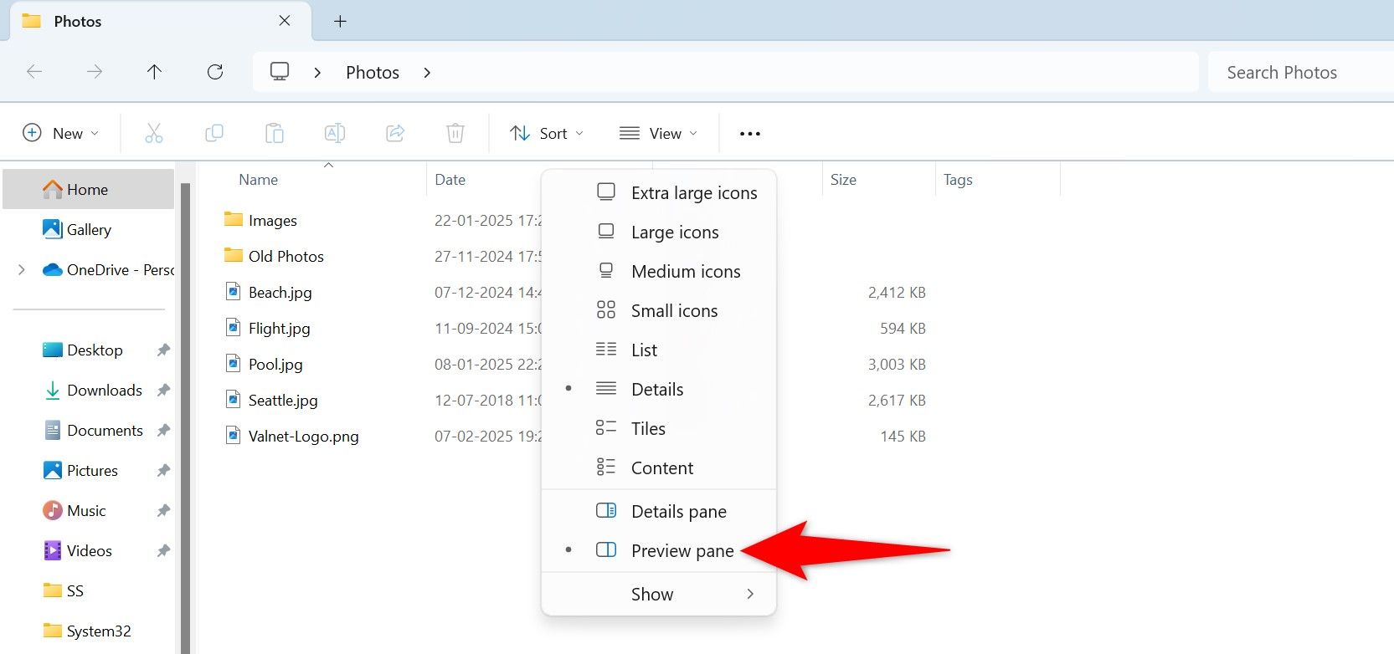Toggle the Preview pane option

tap(682, 550)
